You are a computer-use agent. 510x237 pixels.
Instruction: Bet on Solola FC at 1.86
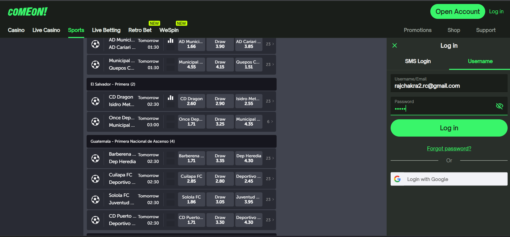coord(191,199)
